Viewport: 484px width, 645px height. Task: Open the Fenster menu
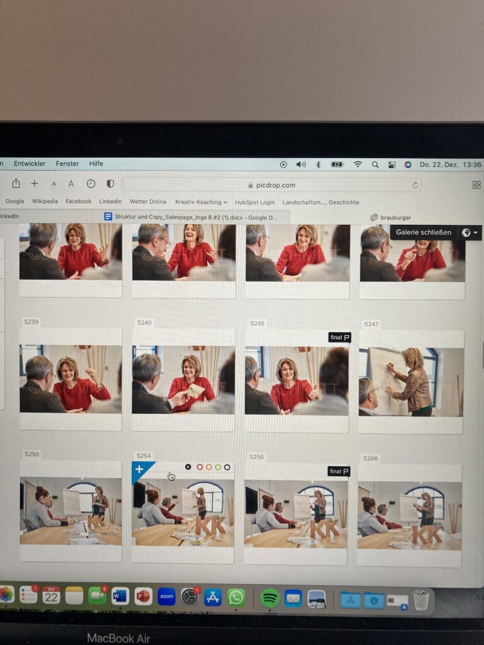point(67,163)
